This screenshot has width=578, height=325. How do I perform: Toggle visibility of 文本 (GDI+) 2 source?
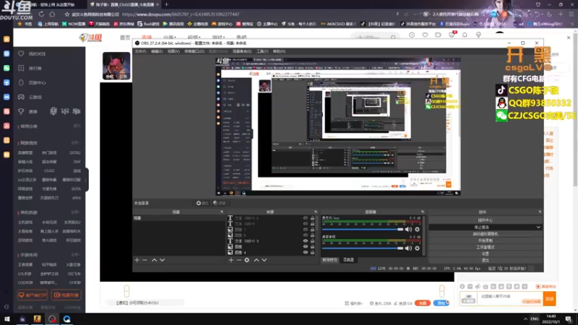[x=305, y=218]
